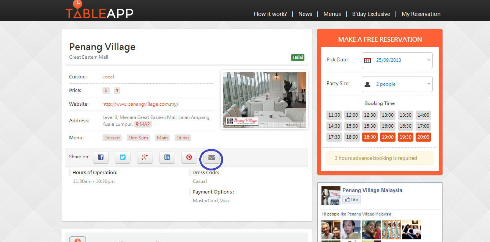Pick the 14:30 time slot

334,126
